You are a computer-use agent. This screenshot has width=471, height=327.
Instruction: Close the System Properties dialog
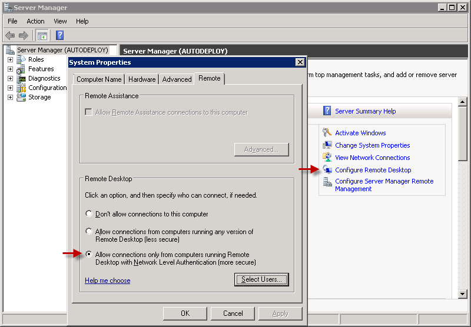(300, 62)
